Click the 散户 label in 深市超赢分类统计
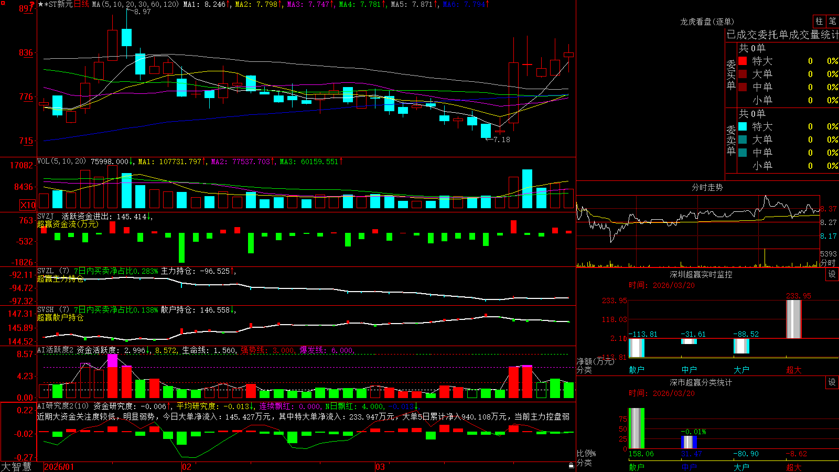Screen dimensions: 839x472 637,467
